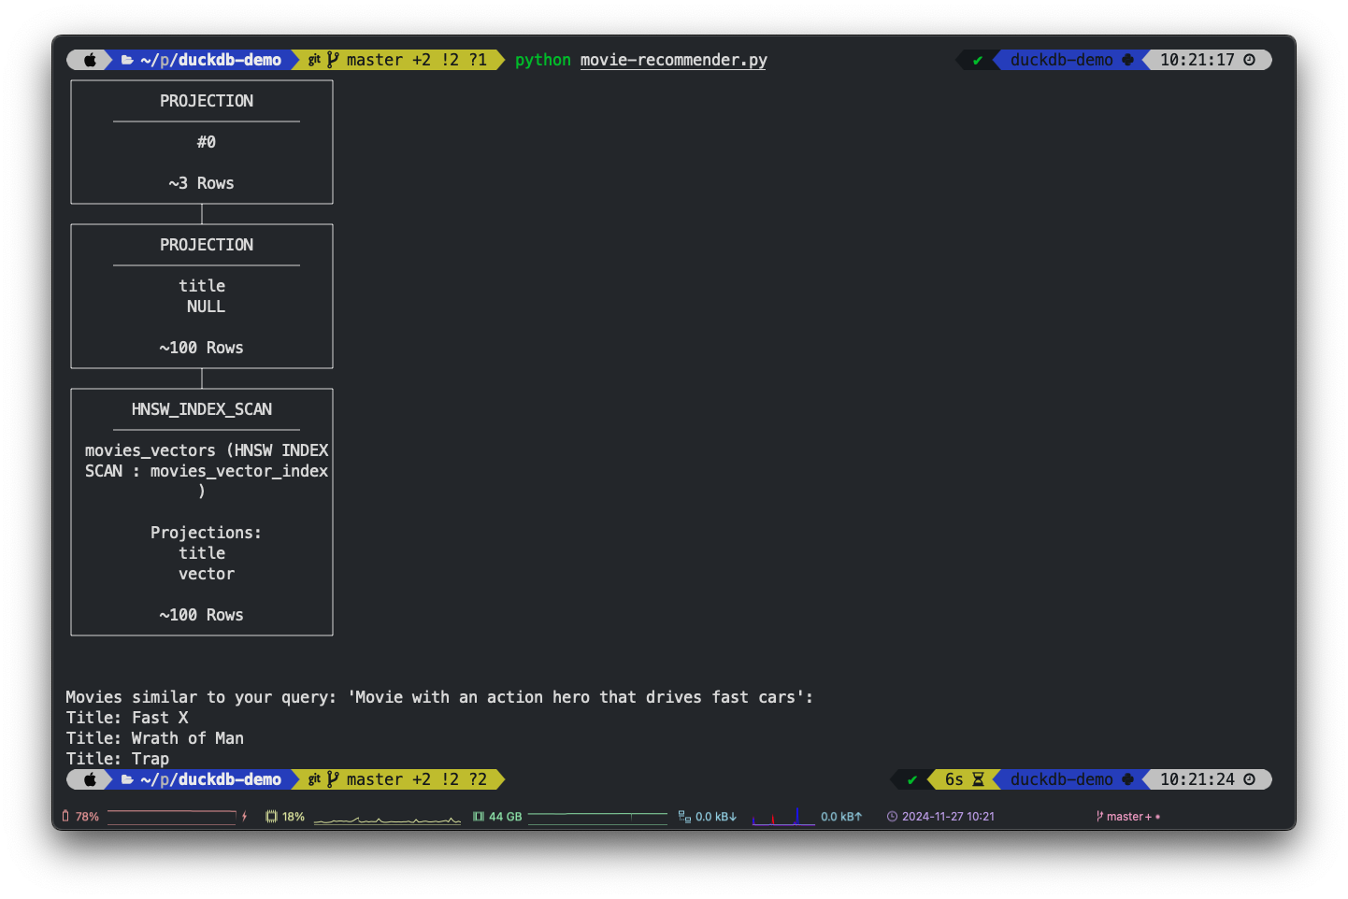
Task: Toggle the green checkmark on the bottom prompt
Action: pyautogui.click(x=911, y=778)
